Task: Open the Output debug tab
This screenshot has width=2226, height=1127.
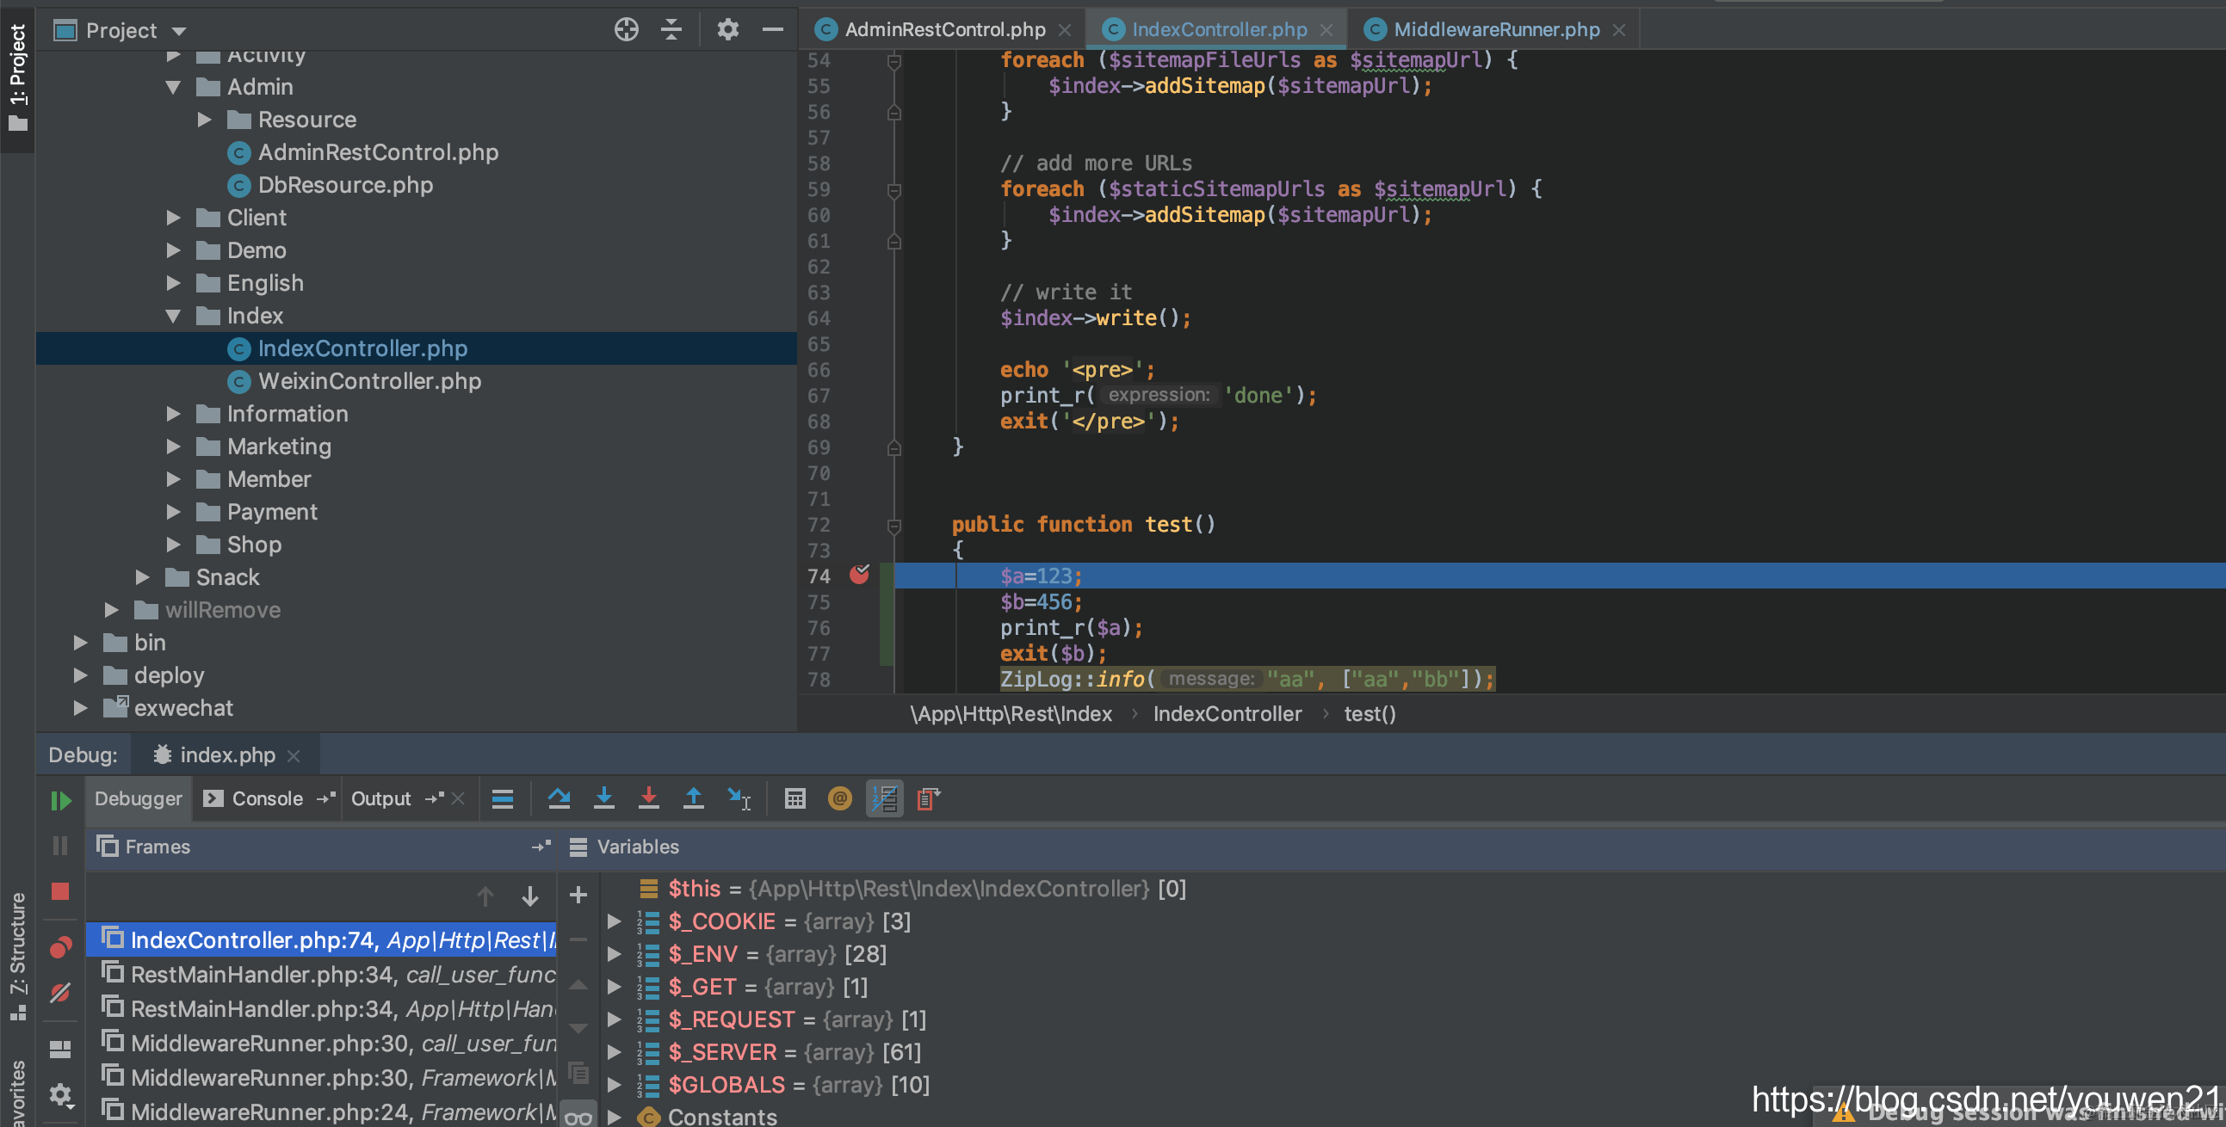Action: click(x=381, y=799)
